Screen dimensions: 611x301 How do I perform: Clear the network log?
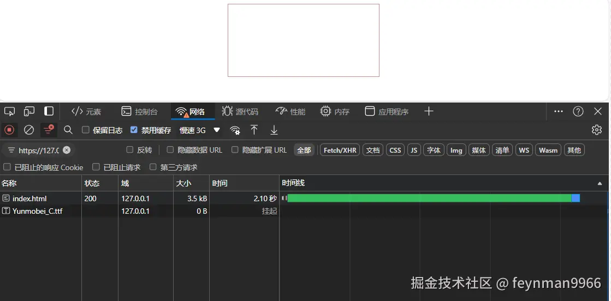click(29, 130)
